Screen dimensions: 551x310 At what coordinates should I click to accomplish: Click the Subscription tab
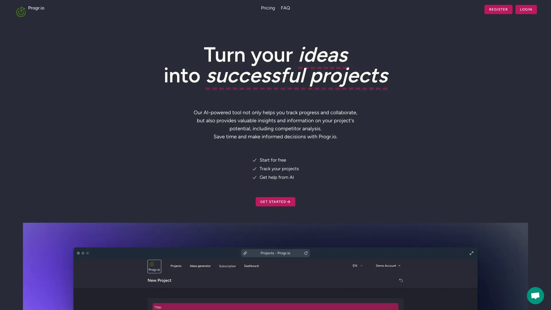[x=228, y=266]
